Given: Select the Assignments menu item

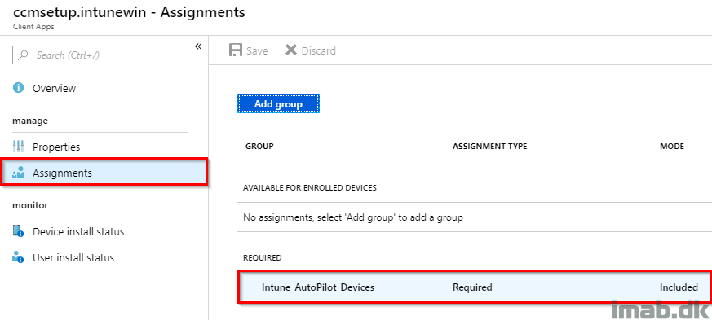Looking at the screenshot, I should coord(104,173).
